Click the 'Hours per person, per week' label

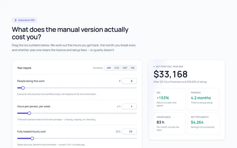coord(34,107)
